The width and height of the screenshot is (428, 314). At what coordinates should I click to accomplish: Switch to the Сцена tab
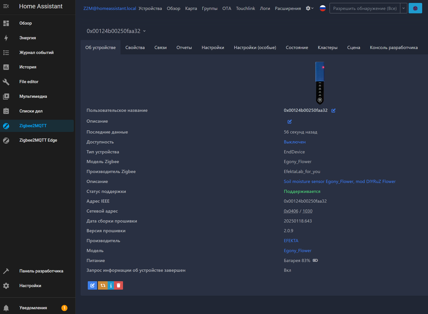click(x=353, y=47)
